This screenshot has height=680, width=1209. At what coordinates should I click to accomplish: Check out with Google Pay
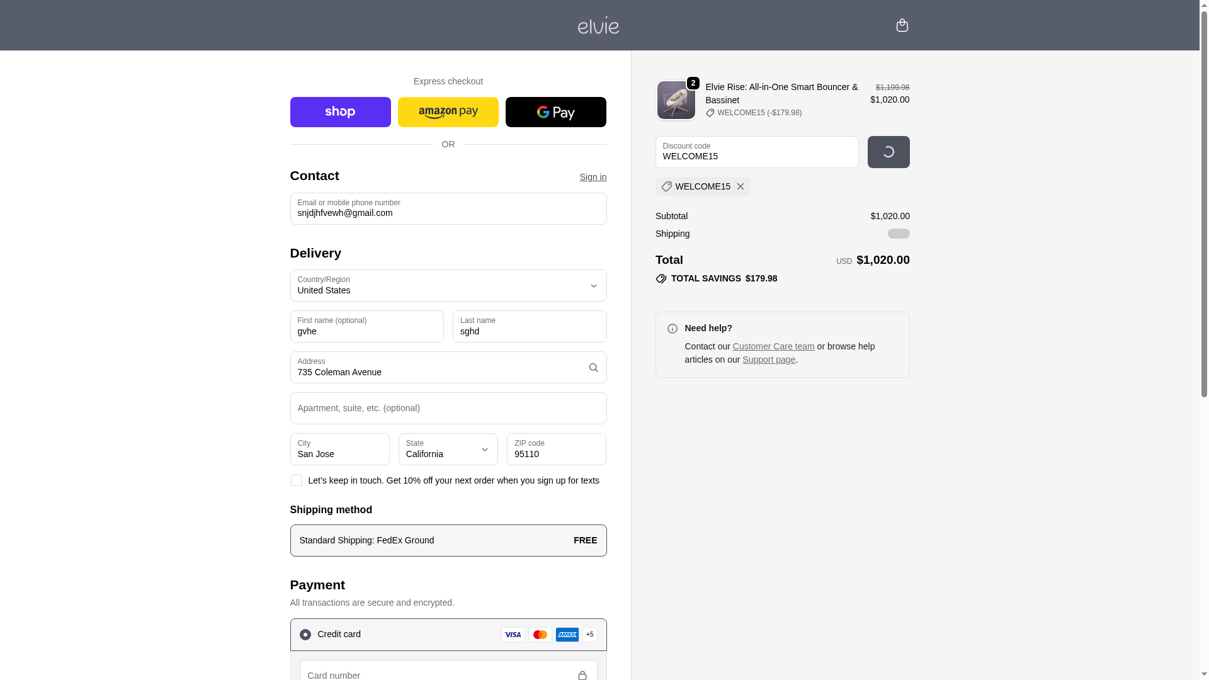click(555, 112)
